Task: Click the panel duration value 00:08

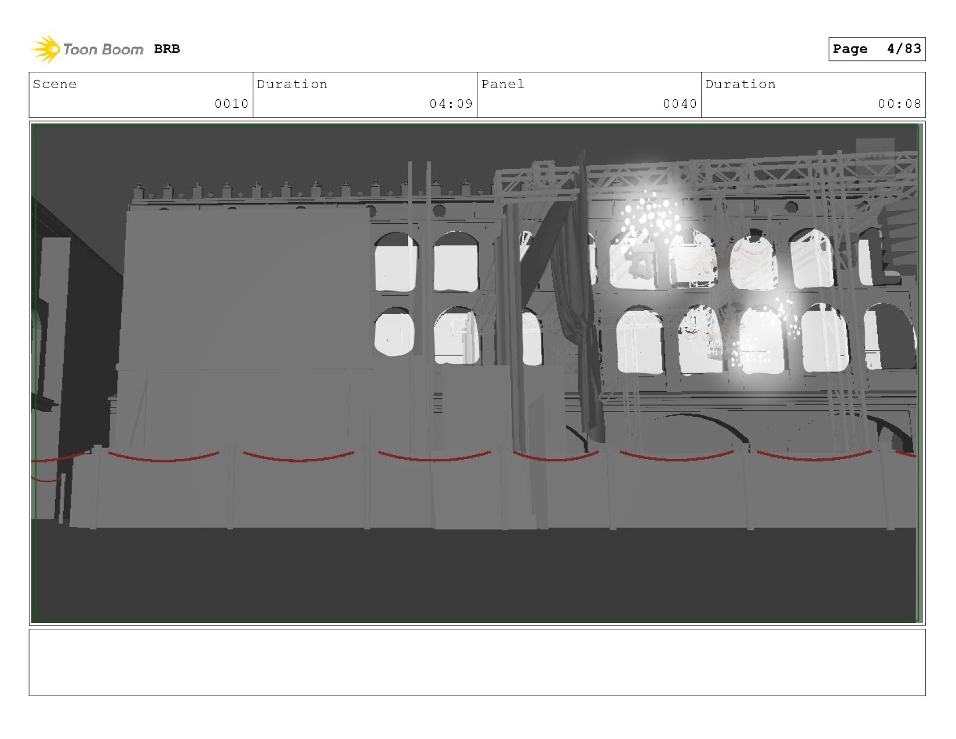Action: (x=900, y=104)
